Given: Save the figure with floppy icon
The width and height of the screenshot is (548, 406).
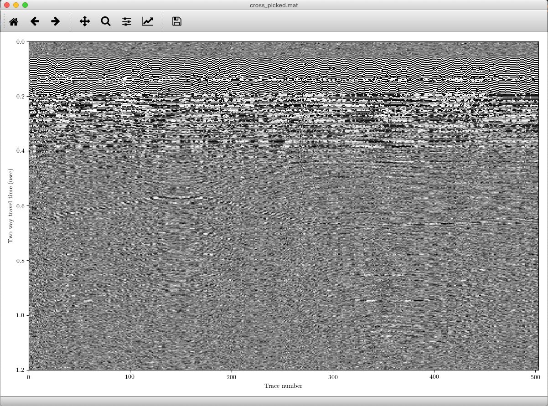Looking at the screenshot, I should 177,21.
